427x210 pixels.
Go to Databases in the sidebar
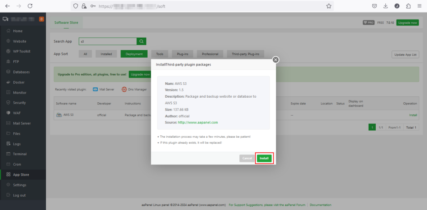click(x=21, y=72)
